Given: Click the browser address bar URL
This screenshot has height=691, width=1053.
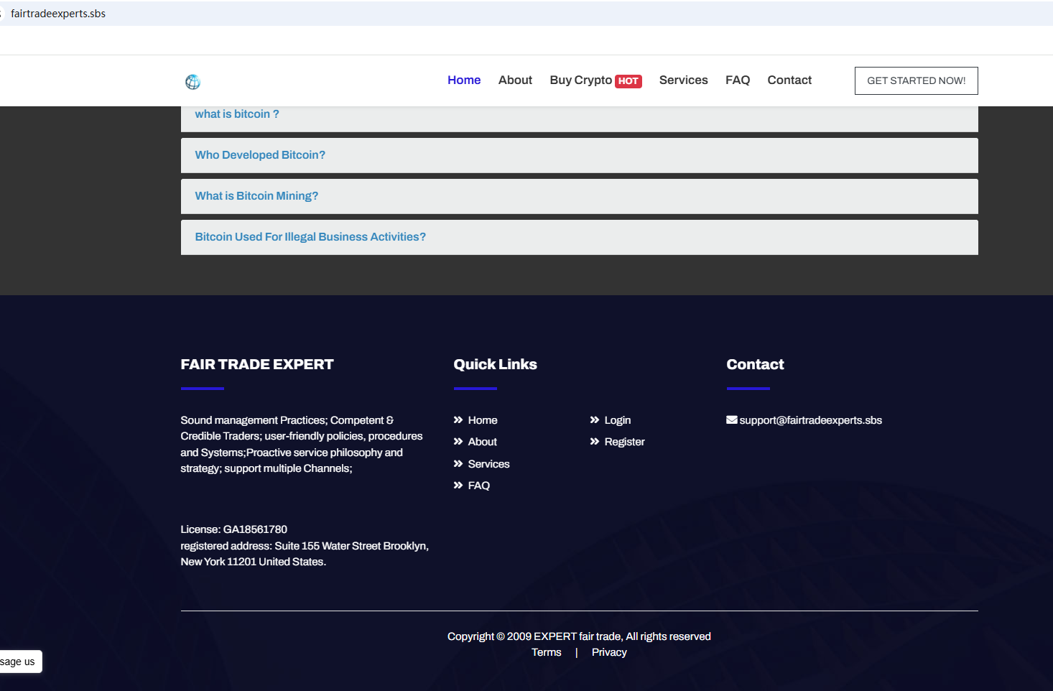Looking at the screenshot, I should [x=58, y=14].
